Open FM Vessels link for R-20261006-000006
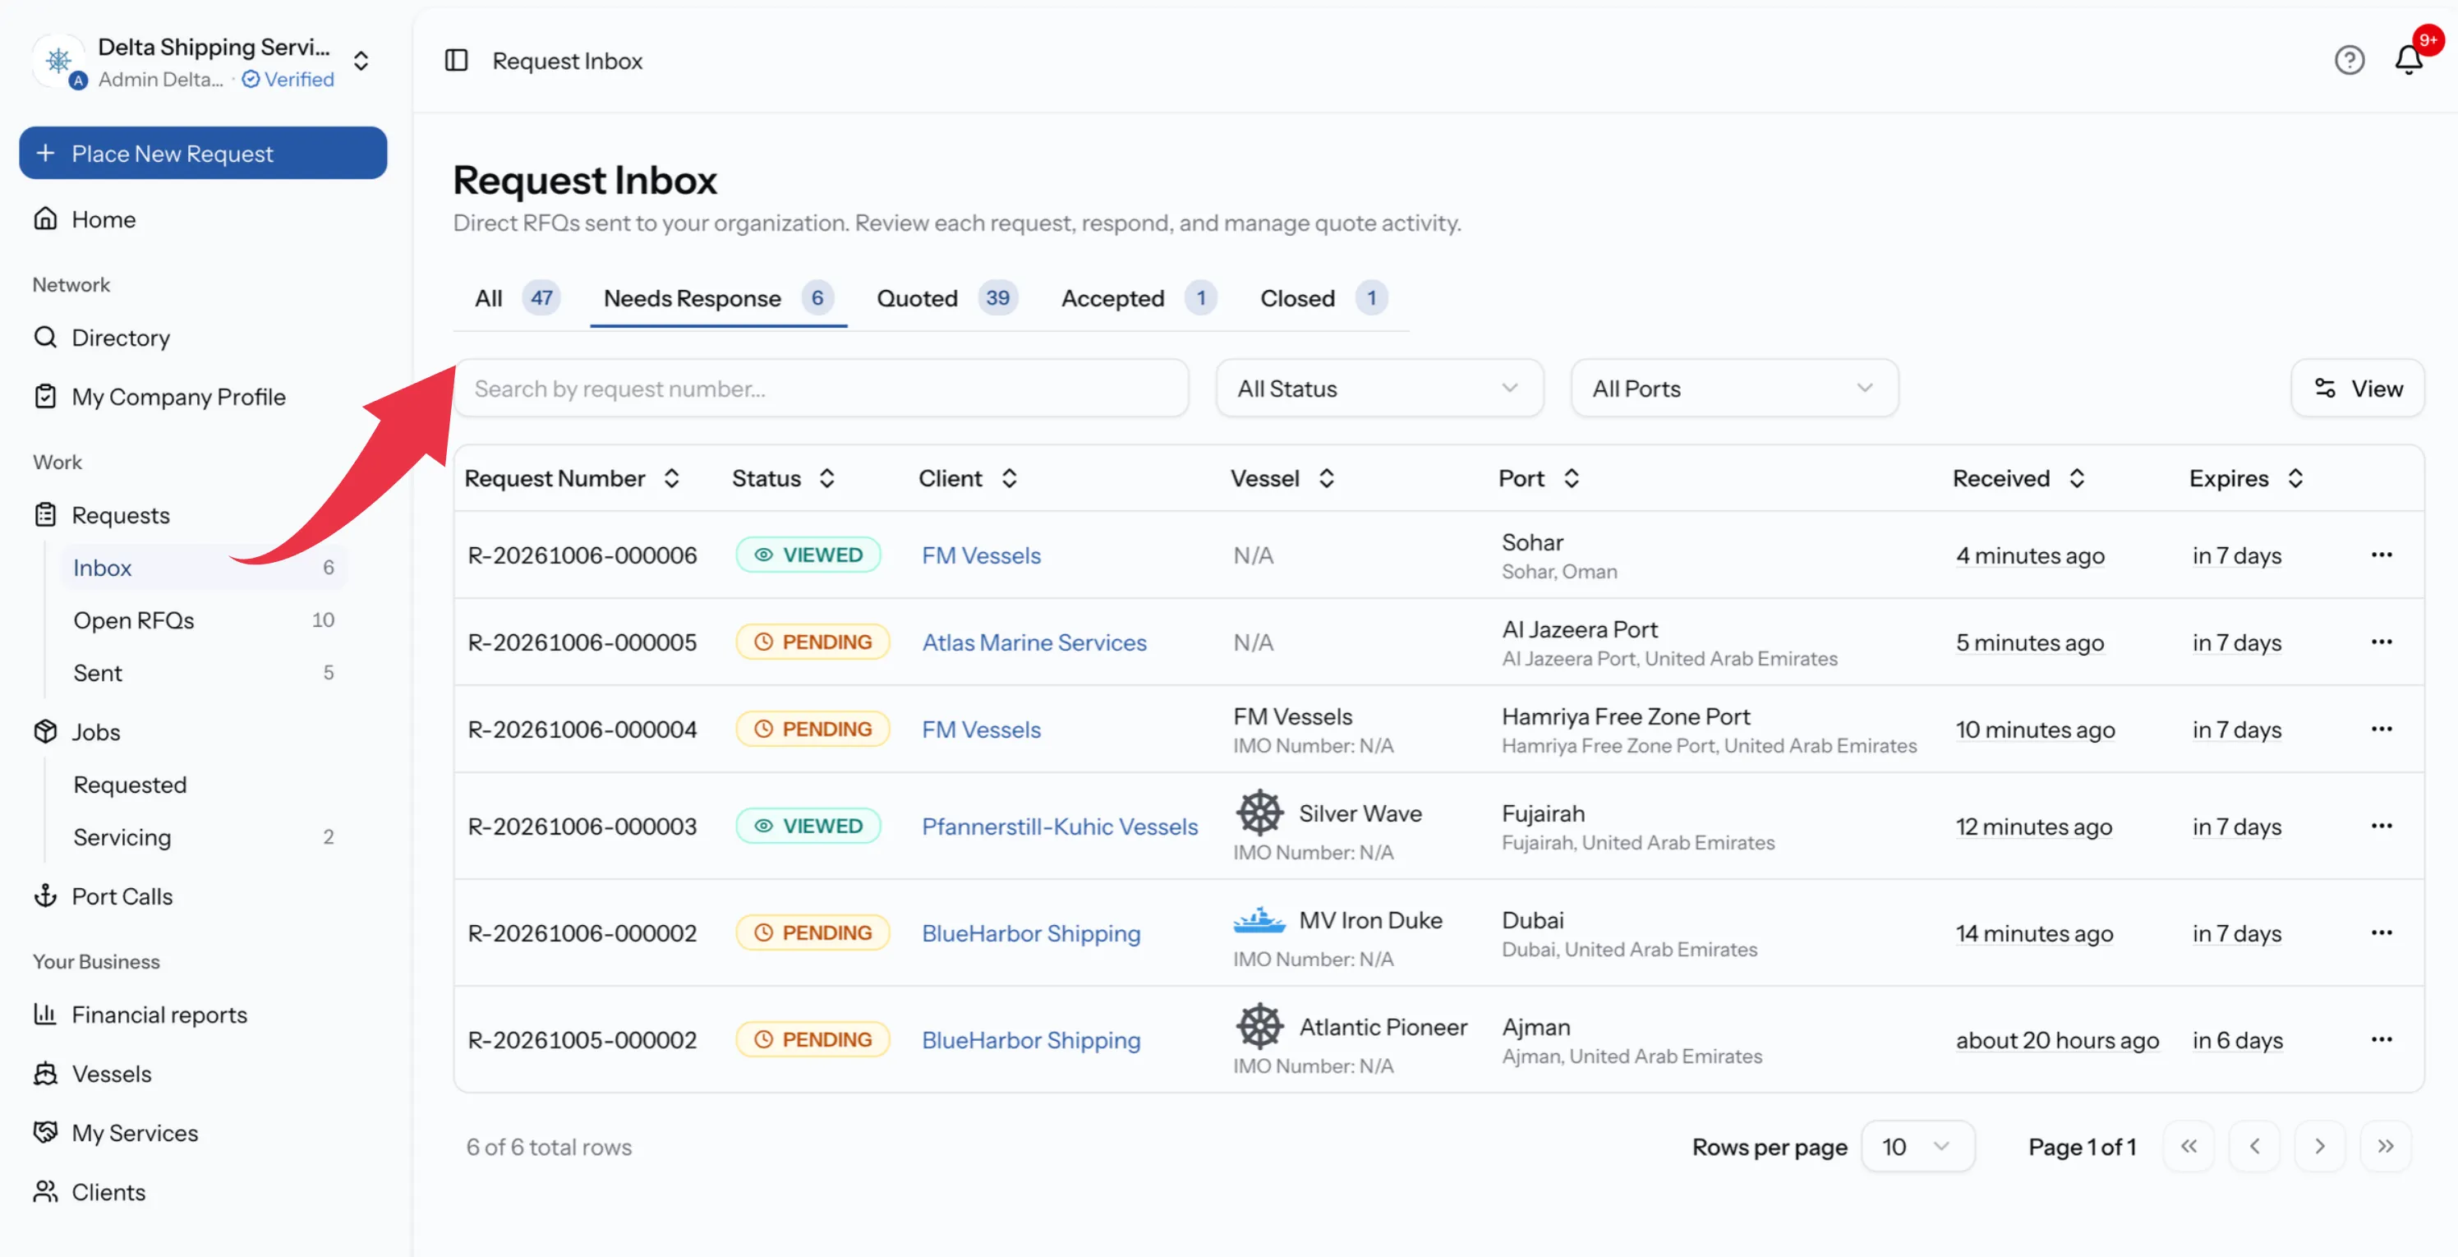The height and width of the screenshot is (1257, 2458). coord(981,555)
